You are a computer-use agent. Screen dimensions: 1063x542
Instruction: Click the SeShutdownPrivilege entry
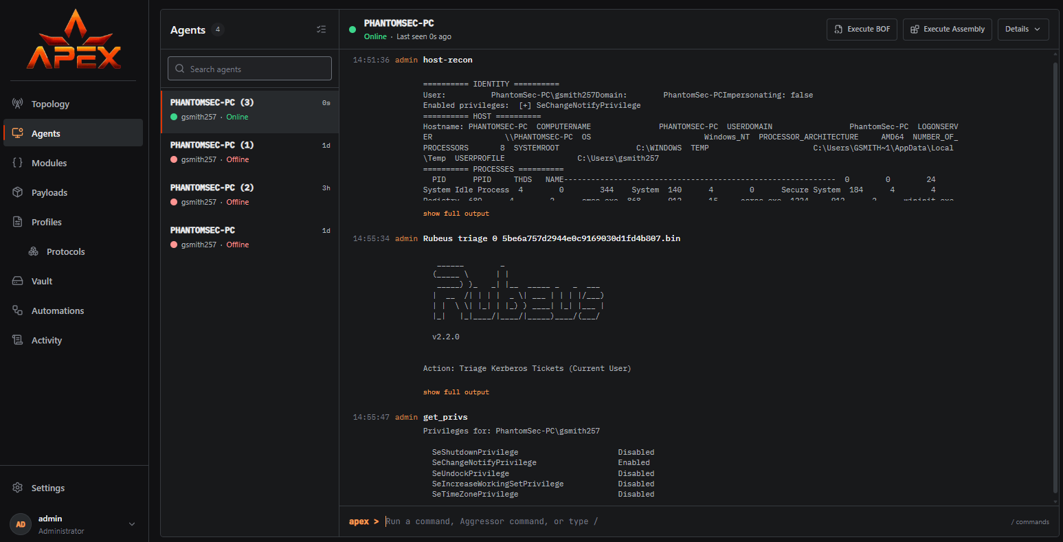(475, 453)
